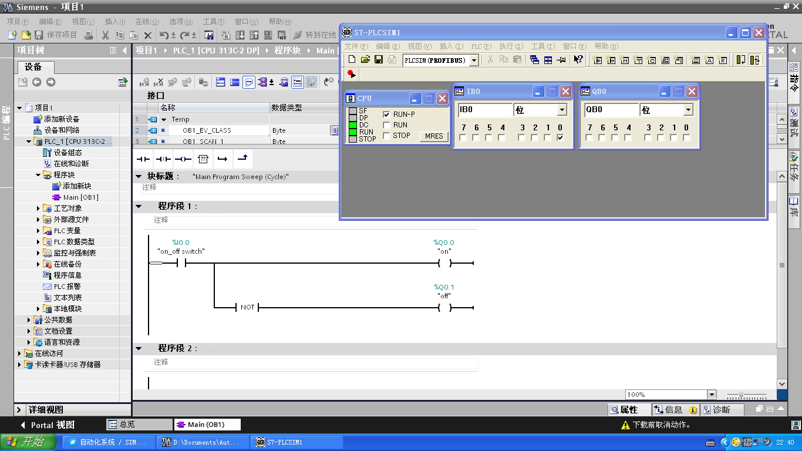Upload from device using the up-arrow icon
The width and height of the screenshot is (802, 451).
[x=254, y=35]
